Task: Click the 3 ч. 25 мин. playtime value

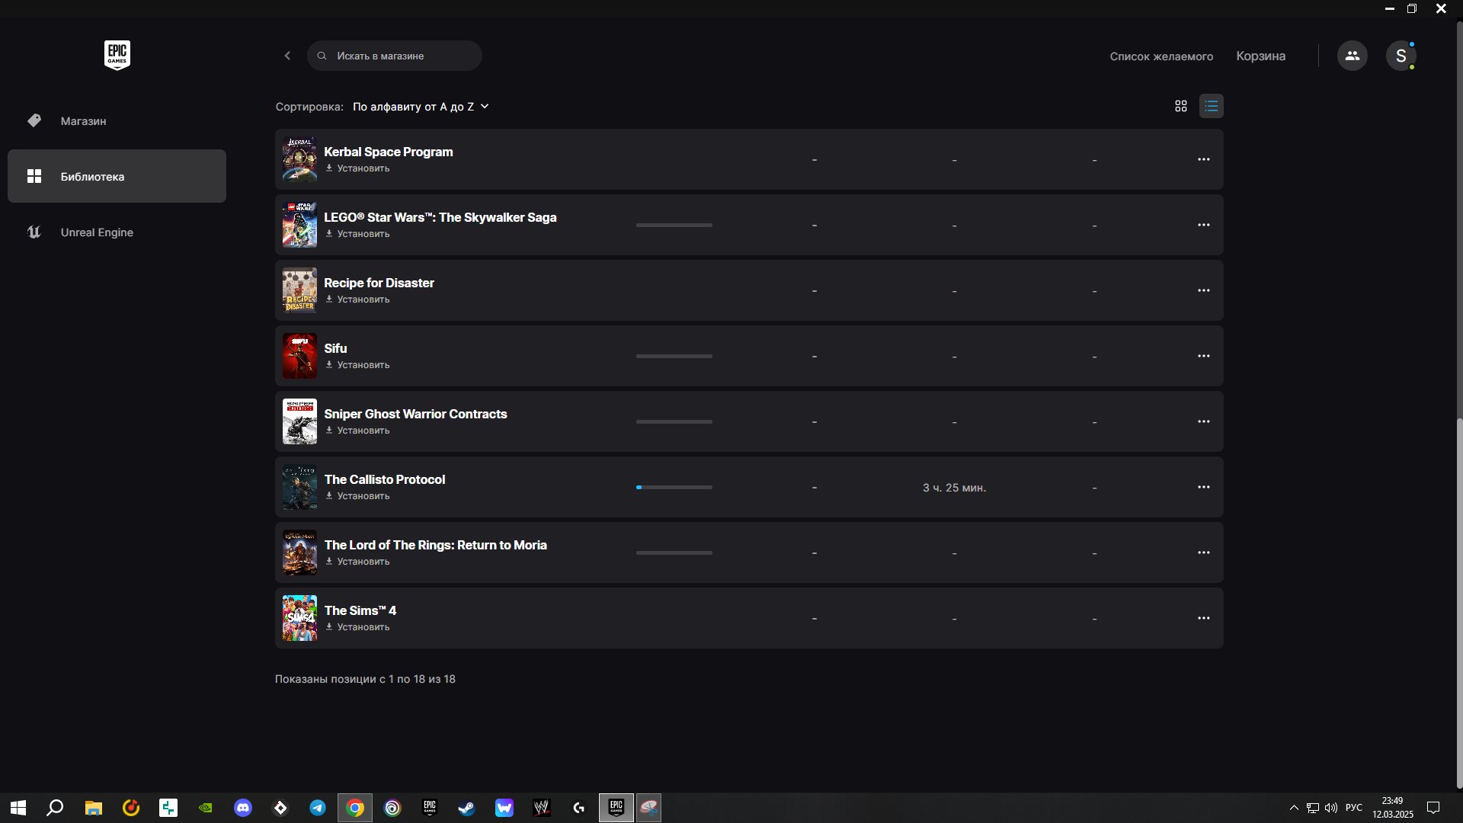Action: pos(954,488)
